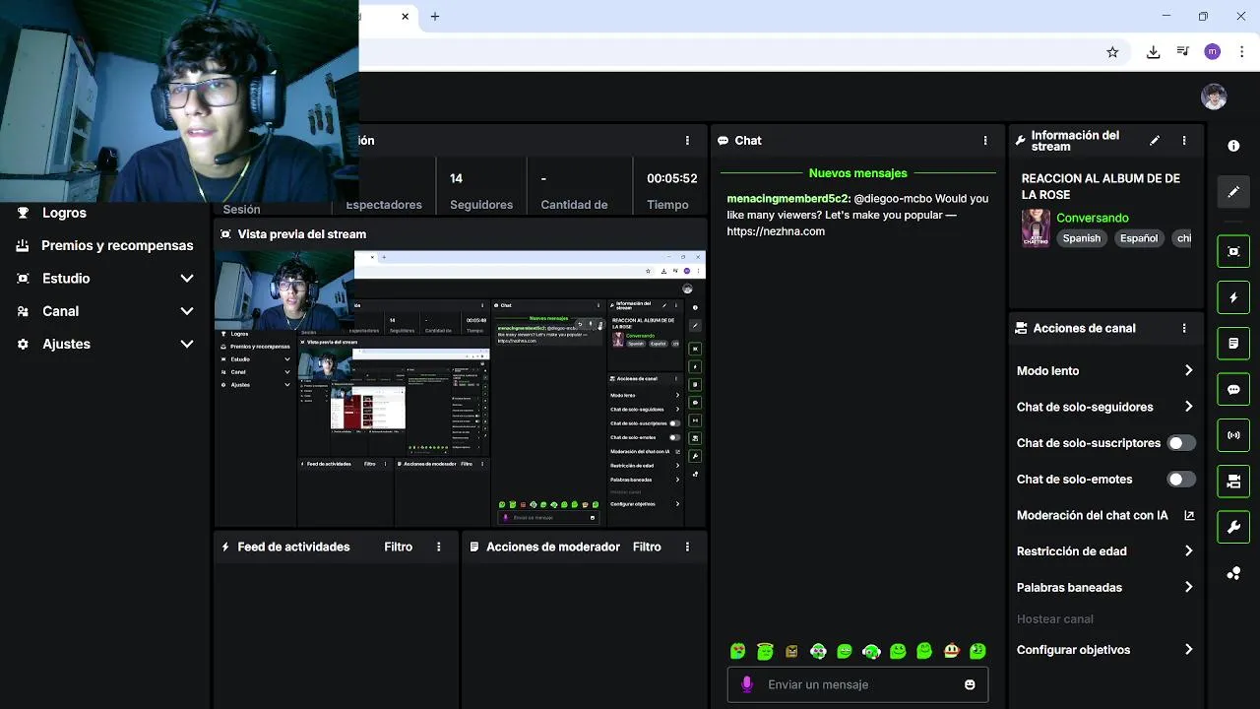Click the browser profile avatar icon
The image size is (1260, 709).
tap(1213, 52)
